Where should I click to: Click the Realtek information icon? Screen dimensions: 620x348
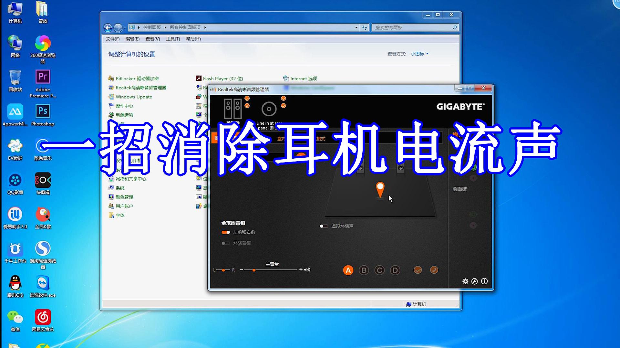[x=484, y=281]
